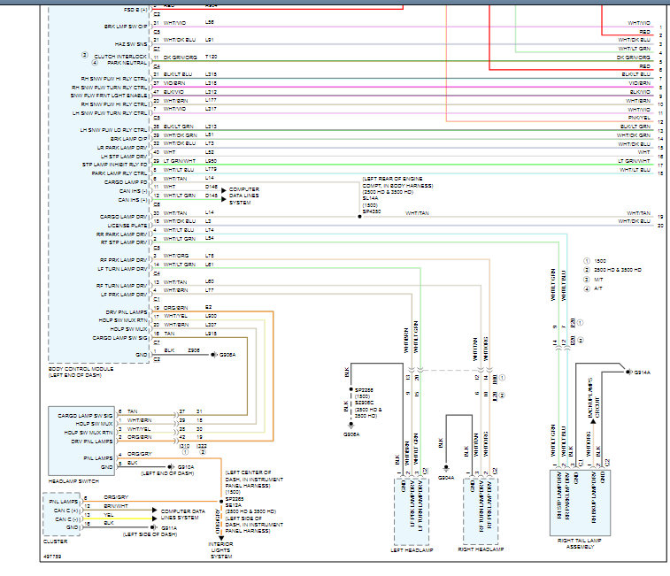Select the LF PRK LAMP DRV label

click(x=124, y=295)
